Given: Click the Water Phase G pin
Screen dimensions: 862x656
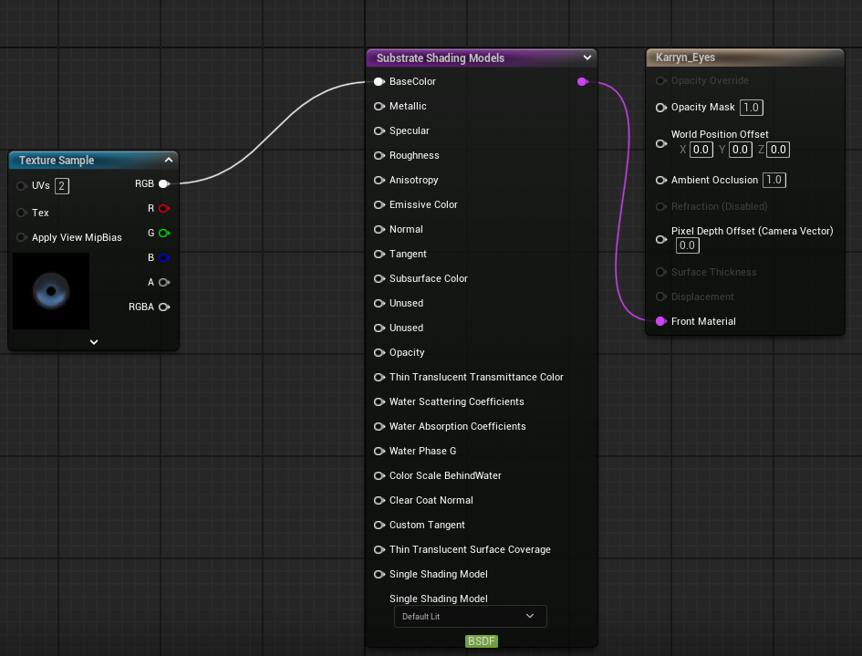Looking at the screenshot, I should [379, 451].
